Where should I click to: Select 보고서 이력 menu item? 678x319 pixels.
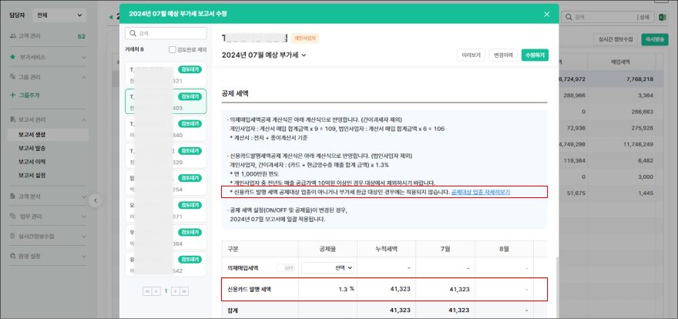coord(32,162)
